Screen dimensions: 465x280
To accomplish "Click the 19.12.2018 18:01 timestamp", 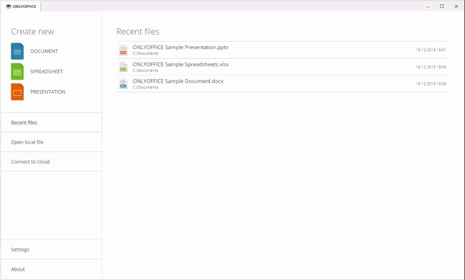I will coord(431,49).
